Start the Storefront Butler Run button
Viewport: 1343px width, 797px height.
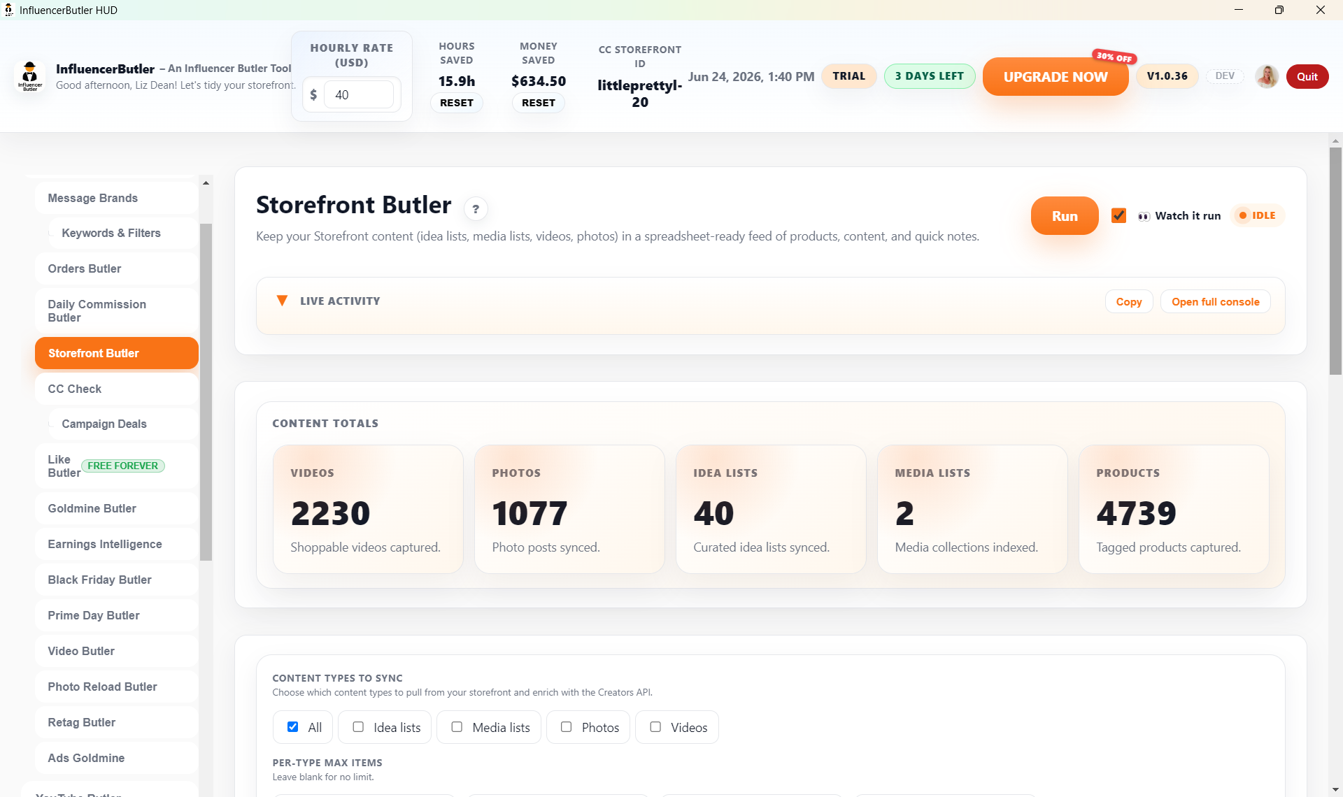[x=1065, y=216]
